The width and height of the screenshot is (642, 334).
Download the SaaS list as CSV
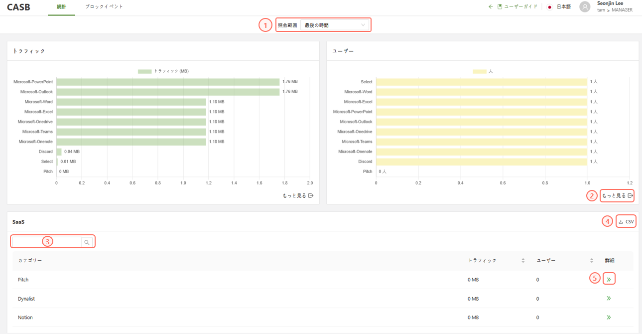pos(626,221)
